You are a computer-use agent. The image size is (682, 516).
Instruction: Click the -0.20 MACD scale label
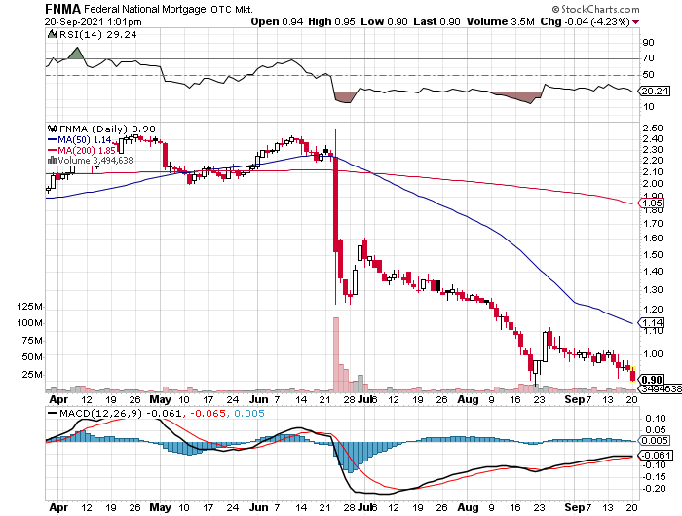pyautogui.click(x=654, y=489)
